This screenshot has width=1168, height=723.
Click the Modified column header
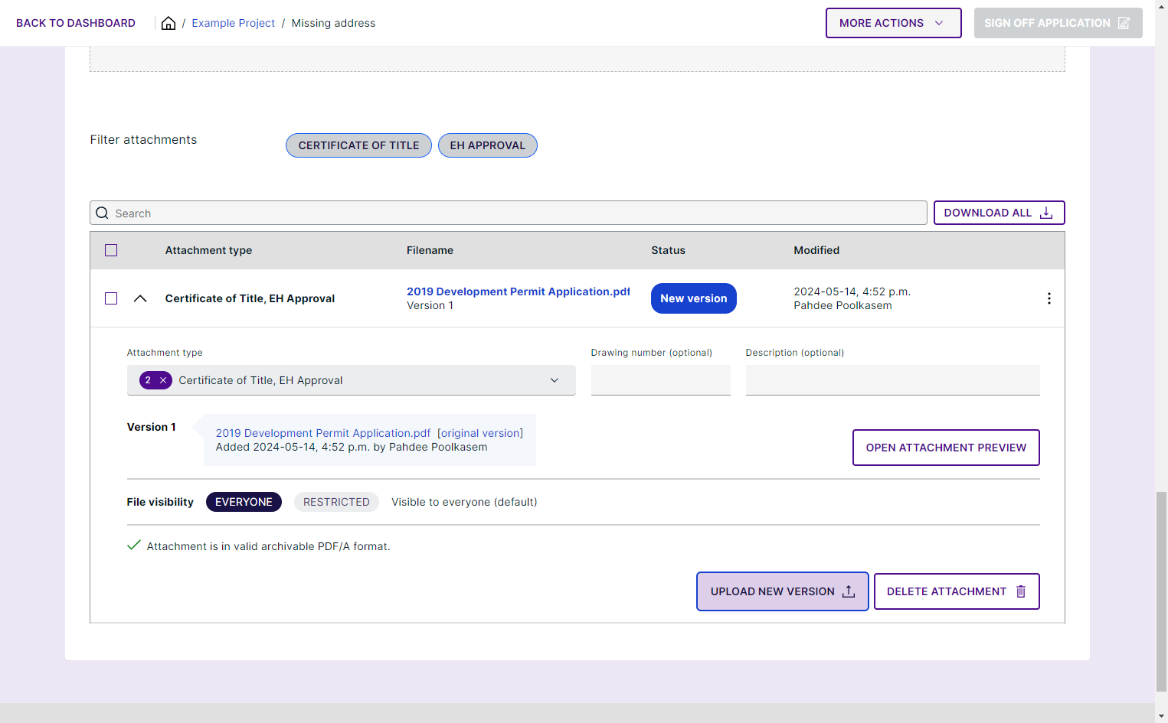[x=816, y=250]
